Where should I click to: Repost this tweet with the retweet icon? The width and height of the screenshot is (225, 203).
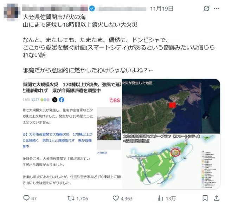tap(71, 198)
